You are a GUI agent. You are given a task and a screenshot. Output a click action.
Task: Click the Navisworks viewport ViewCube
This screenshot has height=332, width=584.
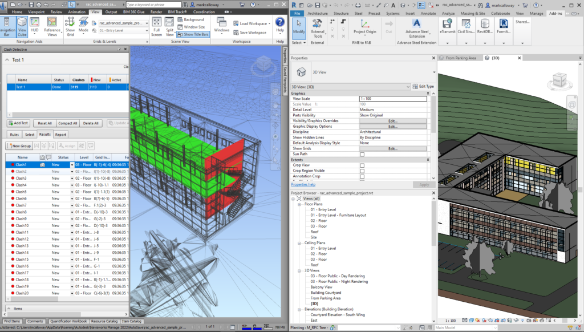[x=263, y=64]
